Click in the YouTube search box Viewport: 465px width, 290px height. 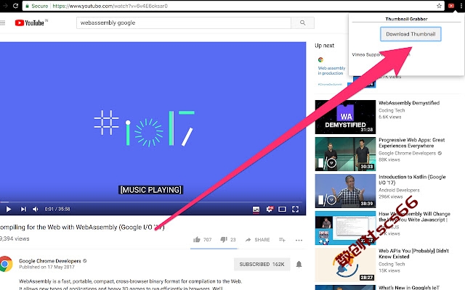pyautogui.click(x=184, y=22)
